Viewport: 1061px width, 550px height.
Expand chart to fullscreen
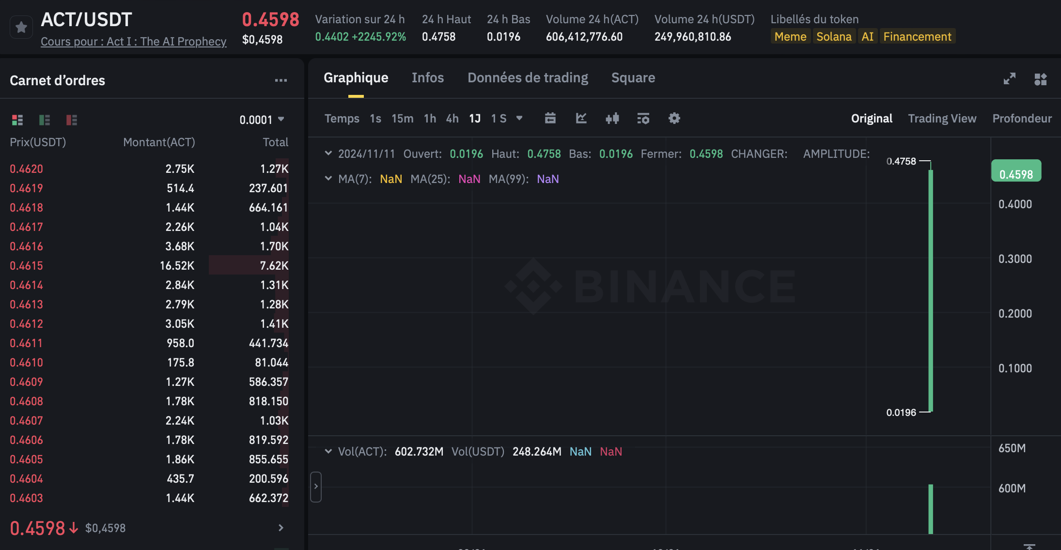click(1009, 78)
